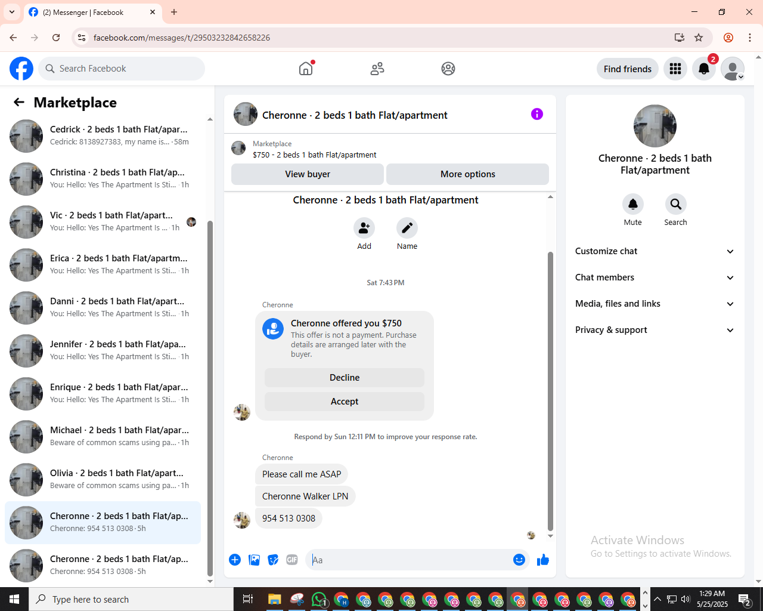Show hidden system tray icons

[657, 599]
